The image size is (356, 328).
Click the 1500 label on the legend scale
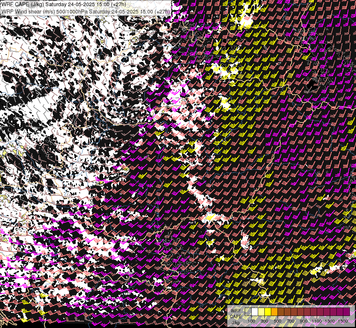tap(343, 321)
